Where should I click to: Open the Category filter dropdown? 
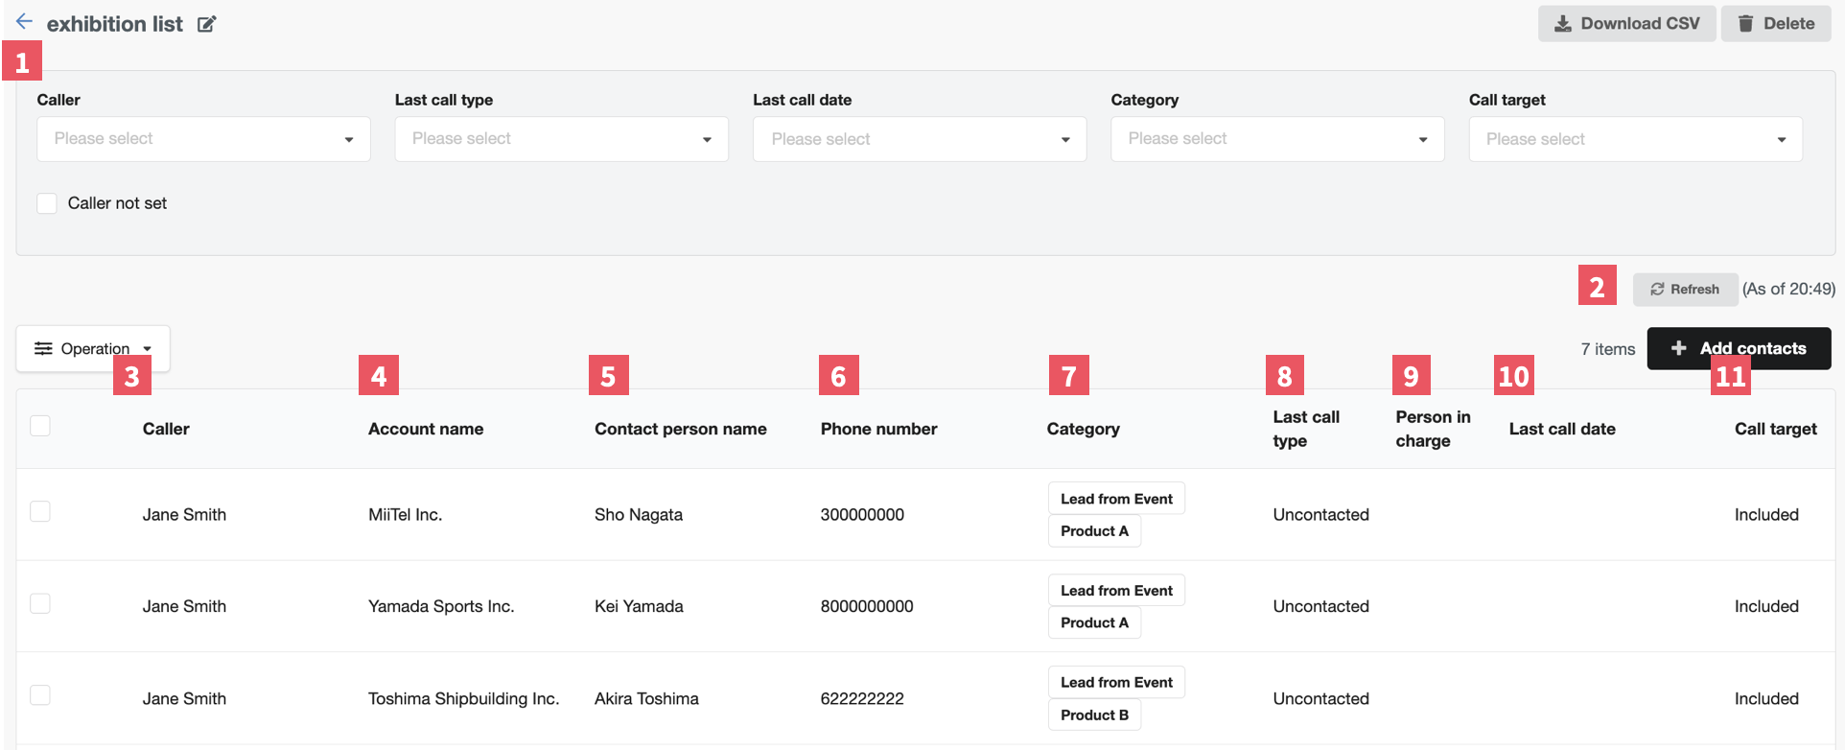[x=1277, y=139]
